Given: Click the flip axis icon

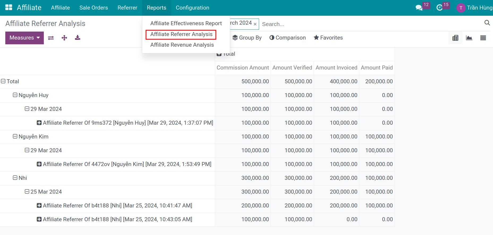Looking at the screenshot, I should coord(51,38).
